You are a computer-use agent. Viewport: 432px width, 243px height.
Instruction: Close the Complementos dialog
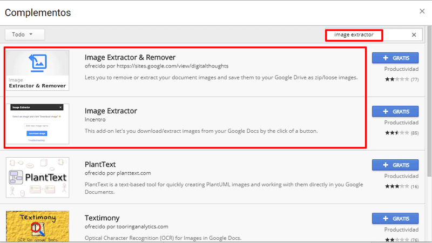pyautogui.click(x=422, y=11)
